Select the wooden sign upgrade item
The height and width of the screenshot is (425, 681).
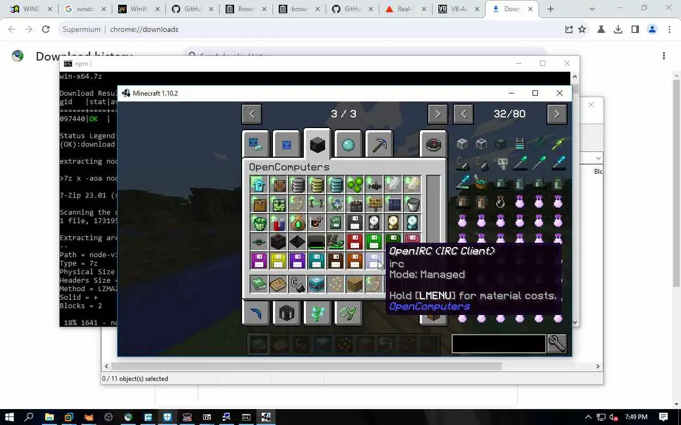click(x=373, y=203)
